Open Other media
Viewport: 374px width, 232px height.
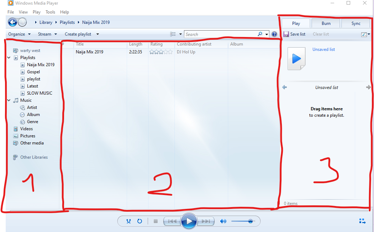[32, 143]
